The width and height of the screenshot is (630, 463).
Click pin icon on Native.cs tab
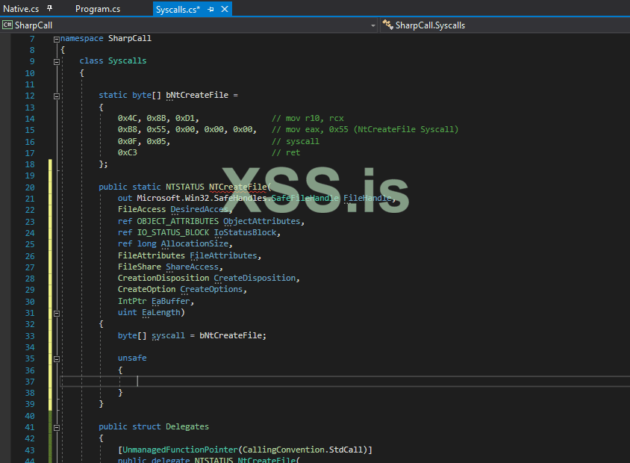point(49,8)
